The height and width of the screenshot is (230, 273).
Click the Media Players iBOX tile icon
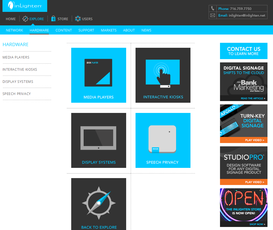point(99,72)
